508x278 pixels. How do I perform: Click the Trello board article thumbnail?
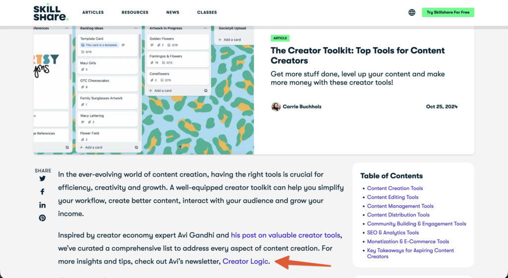coord(144,89)
